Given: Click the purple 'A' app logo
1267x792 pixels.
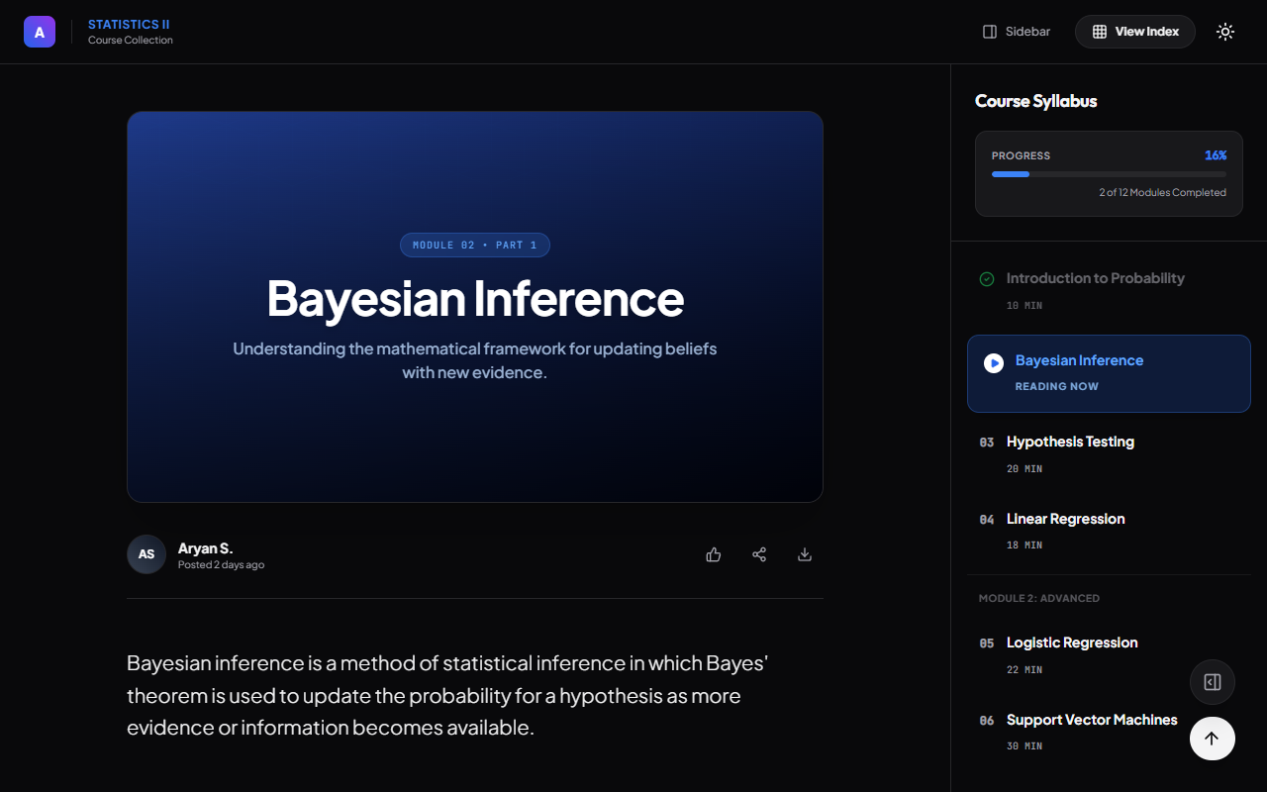Looking at the screenshot, I should click(x=40, y=32).
